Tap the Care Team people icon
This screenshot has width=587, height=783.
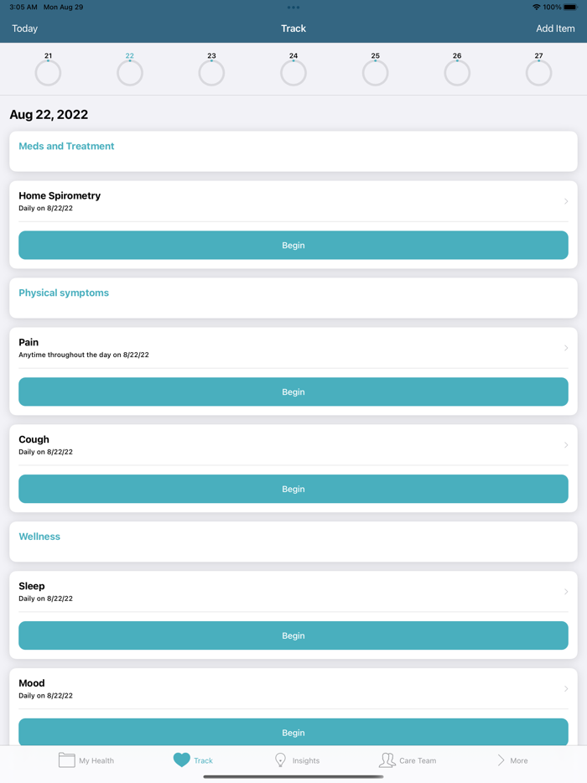click(x=387, y=760)
